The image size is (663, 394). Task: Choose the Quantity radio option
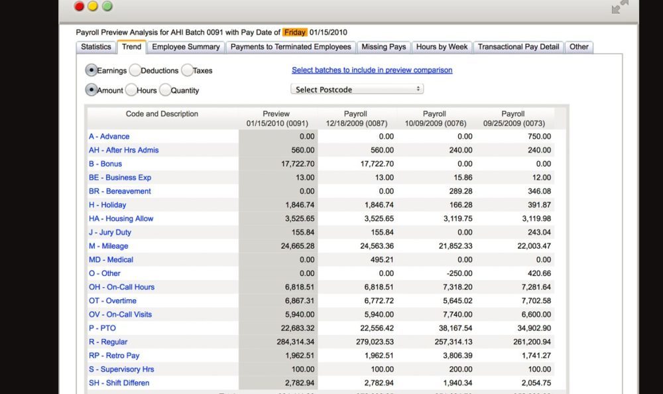click(165, 90)
